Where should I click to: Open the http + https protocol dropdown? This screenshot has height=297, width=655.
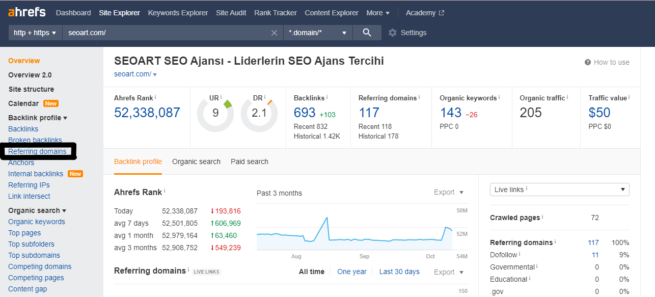[35, 33]
